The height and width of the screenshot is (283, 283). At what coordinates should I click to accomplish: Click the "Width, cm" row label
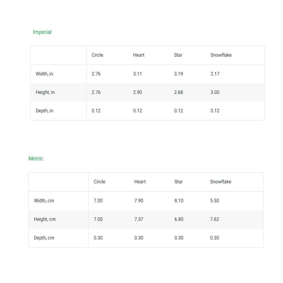click(44, 201)
